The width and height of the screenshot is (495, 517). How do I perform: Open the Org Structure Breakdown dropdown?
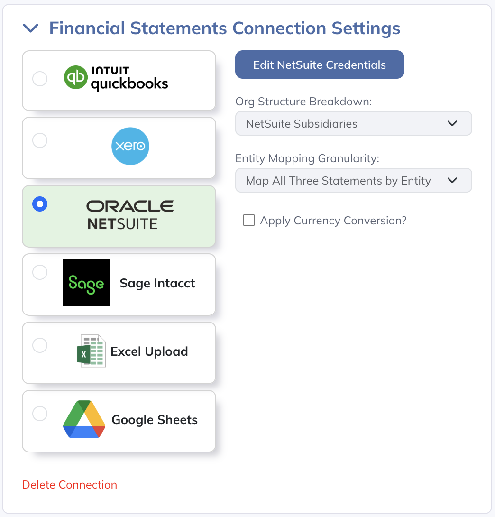[x=353, y=124]
